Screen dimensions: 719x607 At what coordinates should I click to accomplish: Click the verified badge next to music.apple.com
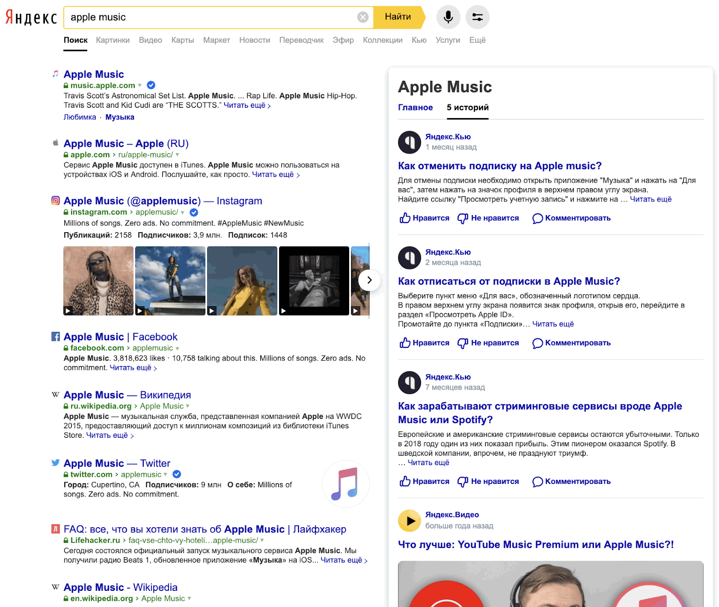coord(151,85)
